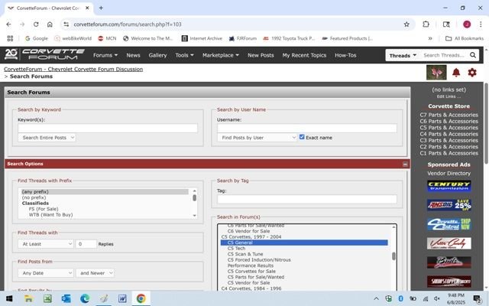Open Internet Archive bookmark
This screenshot has height=306, width=489.
202,38
